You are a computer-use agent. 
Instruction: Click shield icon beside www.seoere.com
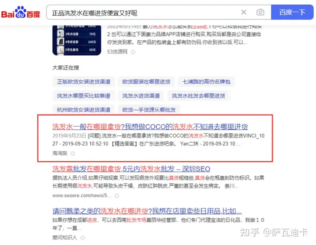click(117, 195)
